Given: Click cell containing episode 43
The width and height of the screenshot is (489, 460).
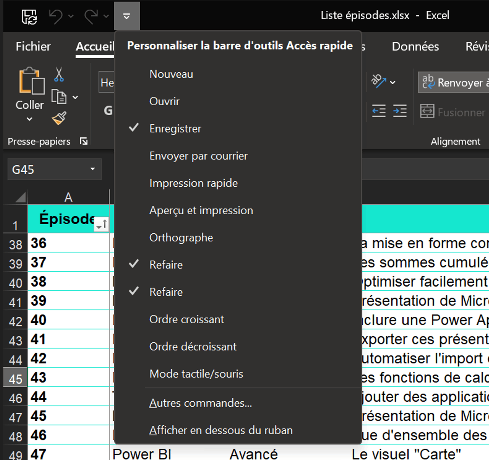Looking at the screenshot, I should click(68, 377).
